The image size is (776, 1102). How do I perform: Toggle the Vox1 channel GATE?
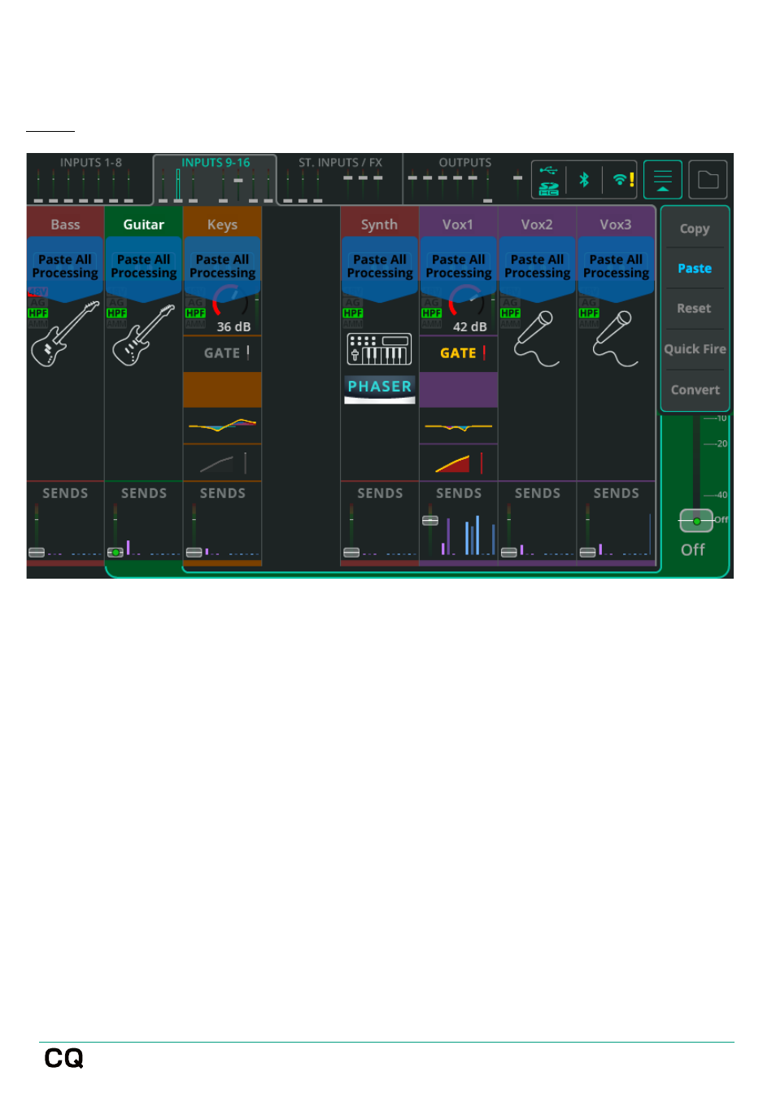(x=459, y=353)
